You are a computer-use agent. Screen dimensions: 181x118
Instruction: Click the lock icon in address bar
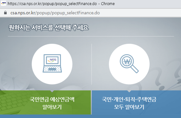[x=5, y=13]
